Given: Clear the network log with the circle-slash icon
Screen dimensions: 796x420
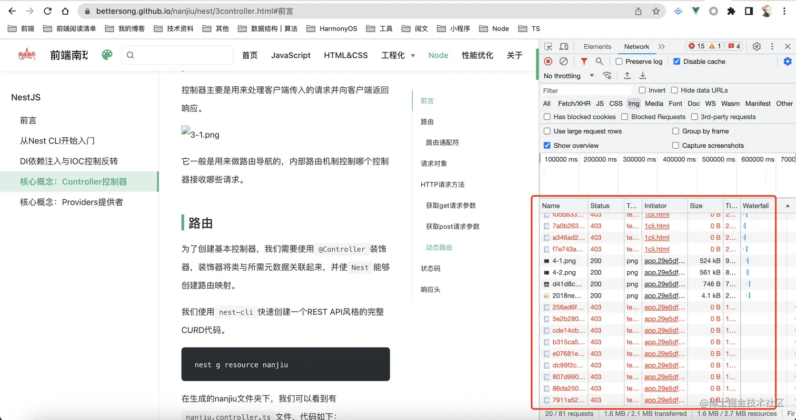Looking at the screenshot, I should (563, 62).
